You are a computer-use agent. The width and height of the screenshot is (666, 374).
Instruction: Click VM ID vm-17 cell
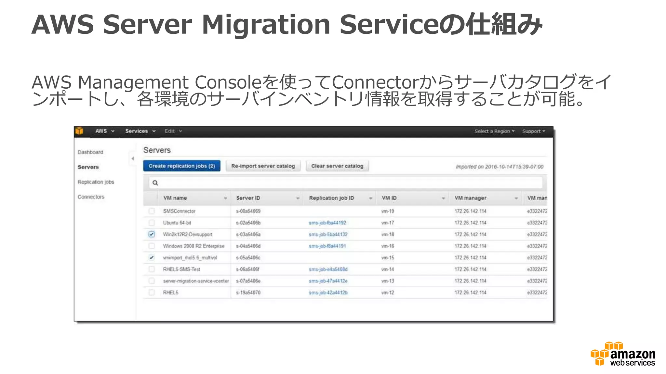click(x=388, y=223)
